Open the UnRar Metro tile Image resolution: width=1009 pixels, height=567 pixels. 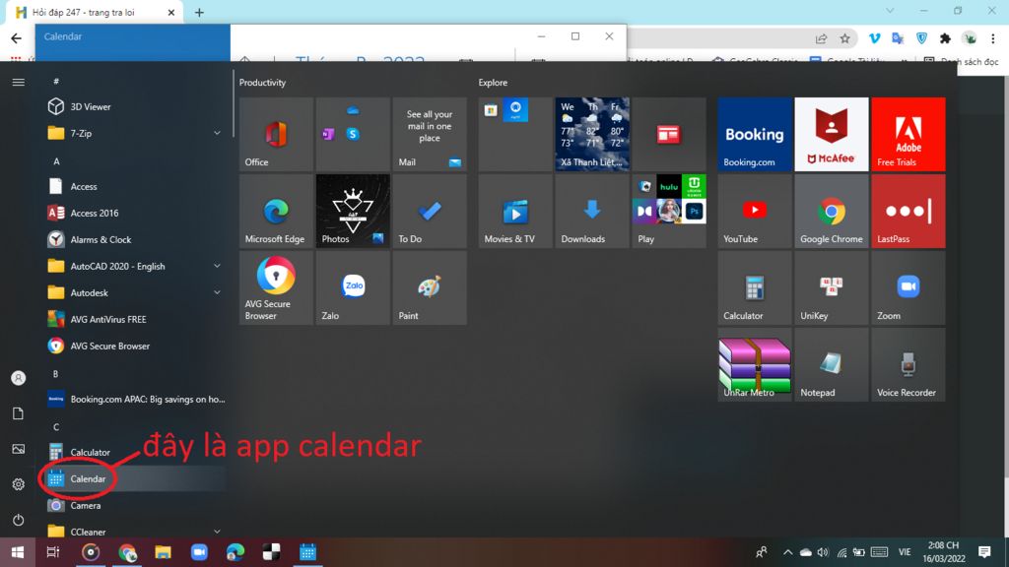755,364
